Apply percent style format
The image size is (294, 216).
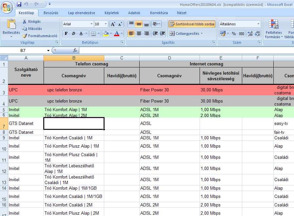pyautogui.click(x=234, y=34)
